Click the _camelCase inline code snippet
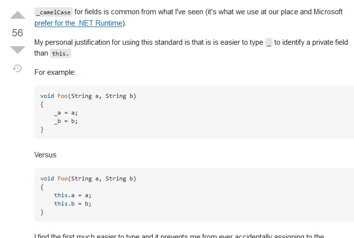This screenshot has width=354, height=238. (x=54, y=12)
